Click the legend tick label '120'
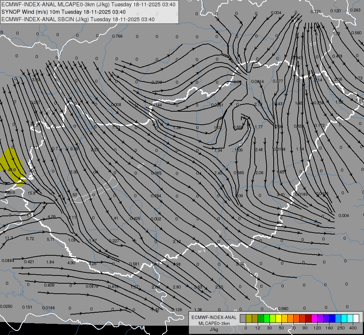Image resolution: width=364 pixels, height=335 pixels. coord(317,328)
